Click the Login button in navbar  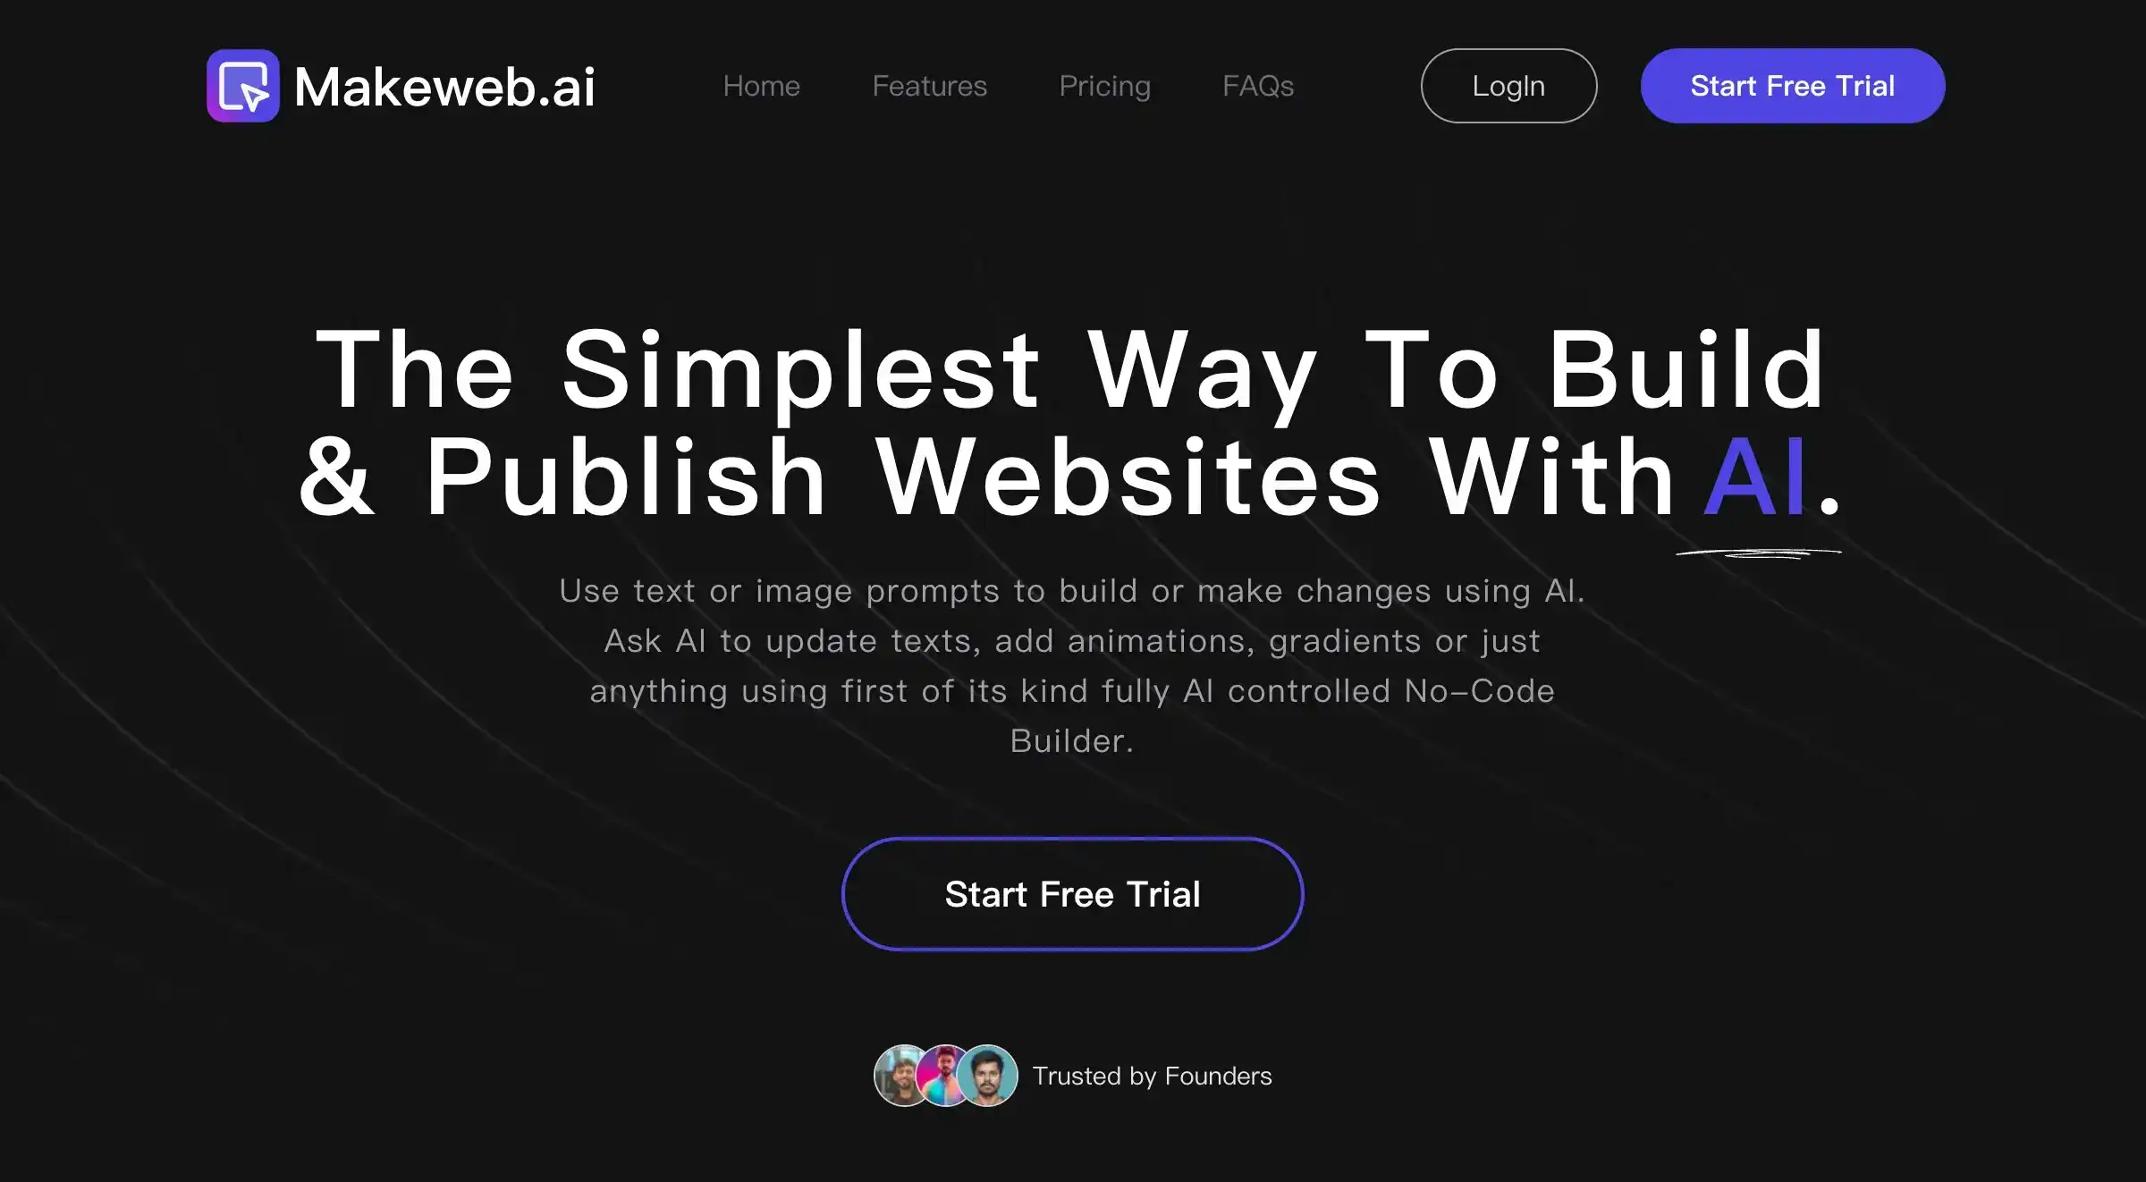[1508, 84]
